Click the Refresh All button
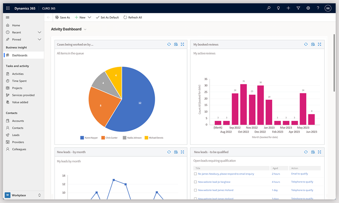 coord(133,18)
